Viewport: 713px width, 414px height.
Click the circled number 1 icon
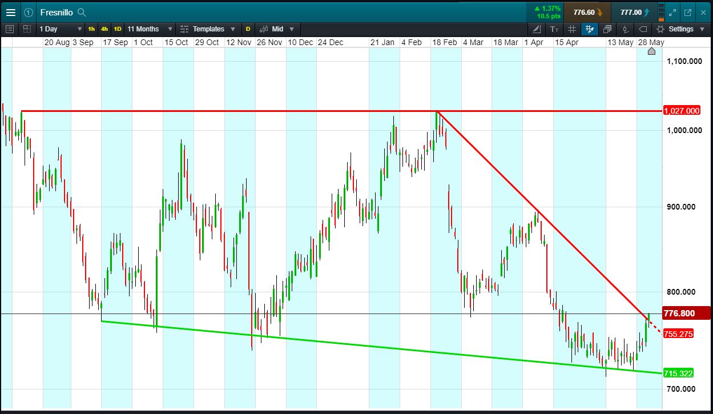pyautogui.click(x=29, y=12)
